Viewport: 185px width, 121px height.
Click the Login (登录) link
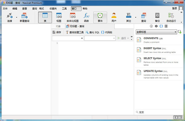coord(175,8)
